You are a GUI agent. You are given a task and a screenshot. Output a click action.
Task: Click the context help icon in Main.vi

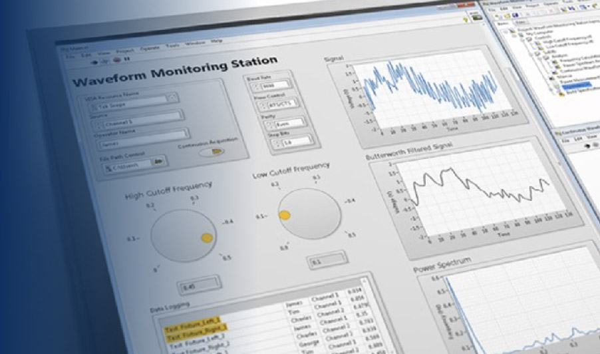tap(466, 19)
